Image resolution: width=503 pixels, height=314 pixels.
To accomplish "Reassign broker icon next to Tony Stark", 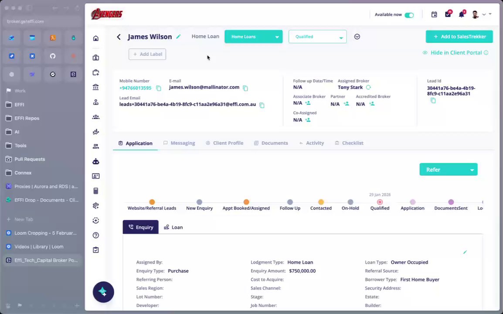I will pos(368,87).
